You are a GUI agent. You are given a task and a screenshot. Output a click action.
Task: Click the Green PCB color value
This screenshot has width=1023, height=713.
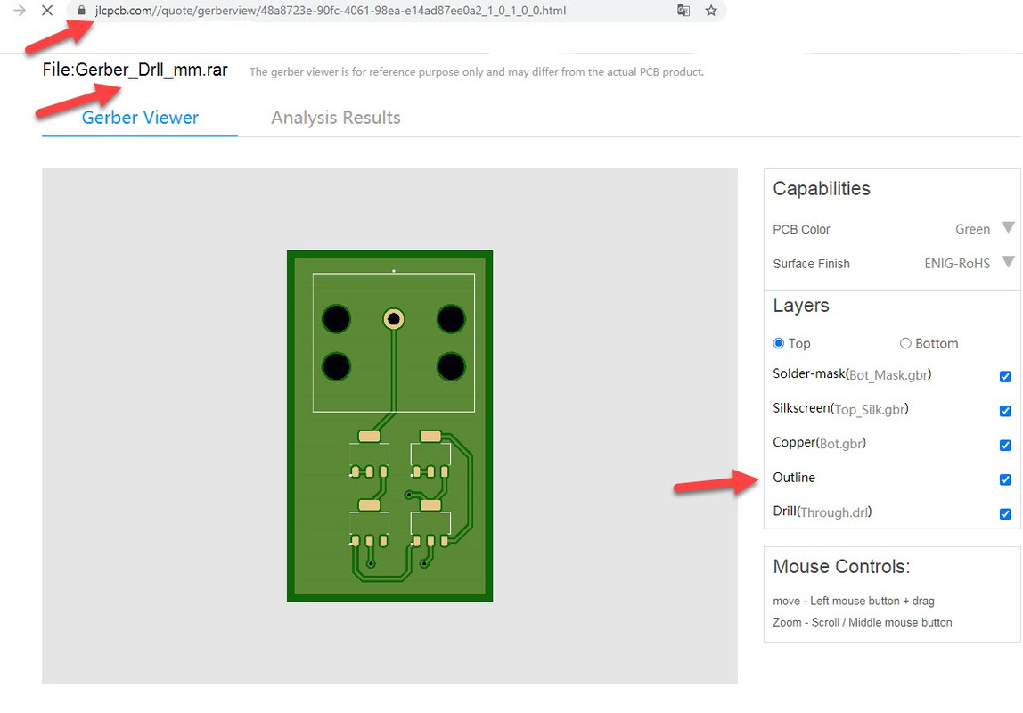point(972,229)
